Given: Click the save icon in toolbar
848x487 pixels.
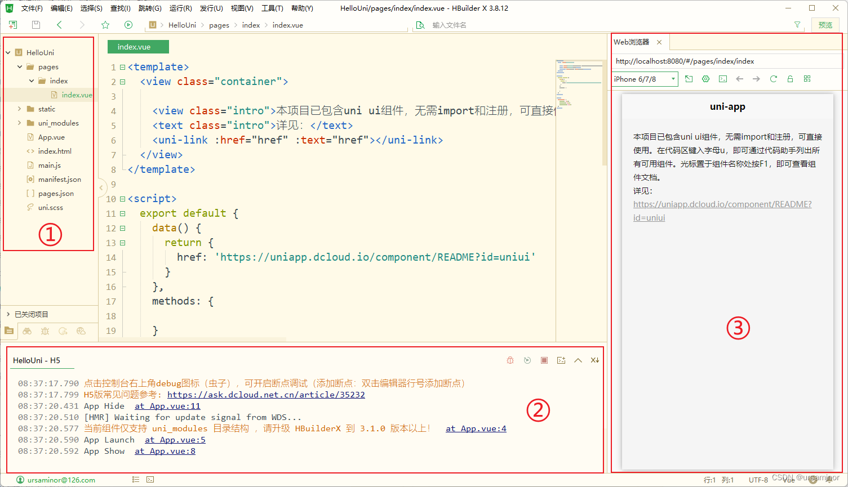Looking at the screenshot, I should [x=36, y=25].
